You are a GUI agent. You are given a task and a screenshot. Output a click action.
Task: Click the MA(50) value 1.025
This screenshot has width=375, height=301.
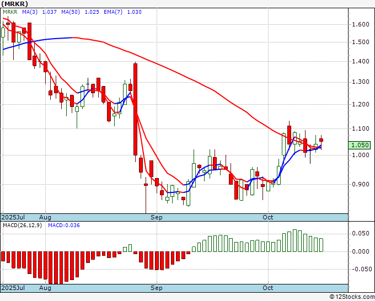click(x=92, y=12)
